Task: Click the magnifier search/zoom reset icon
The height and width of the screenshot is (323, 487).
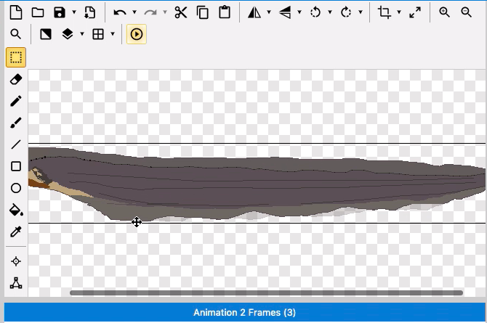Action: 16,34
